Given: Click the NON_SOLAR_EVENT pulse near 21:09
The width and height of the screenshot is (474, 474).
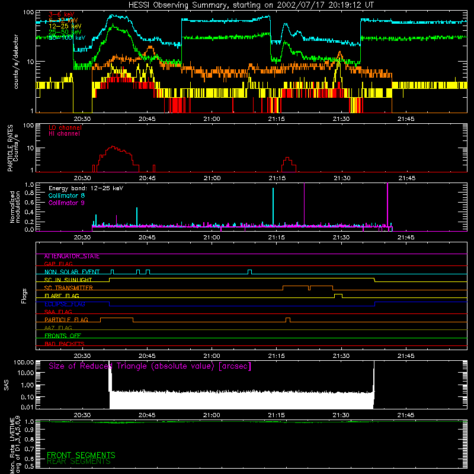Looking at the screenshot, I should click(249, 272).
